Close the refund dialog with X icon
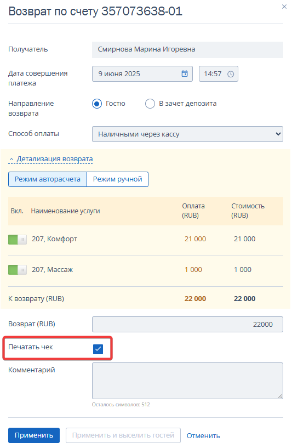This screenshot has width=292, height=448. [284, 7]
